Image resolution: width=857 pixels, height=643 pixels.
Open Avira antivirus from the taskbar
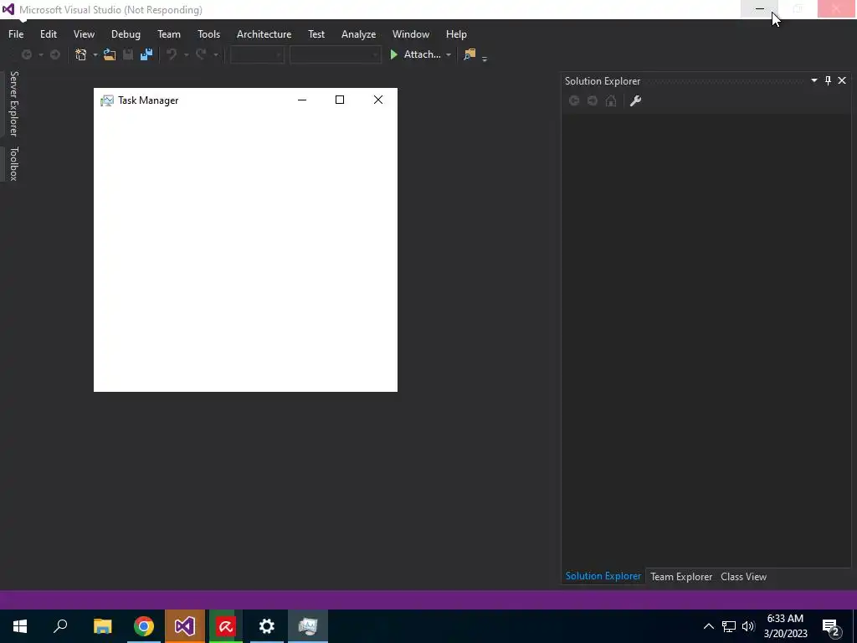tap(226, 626)
